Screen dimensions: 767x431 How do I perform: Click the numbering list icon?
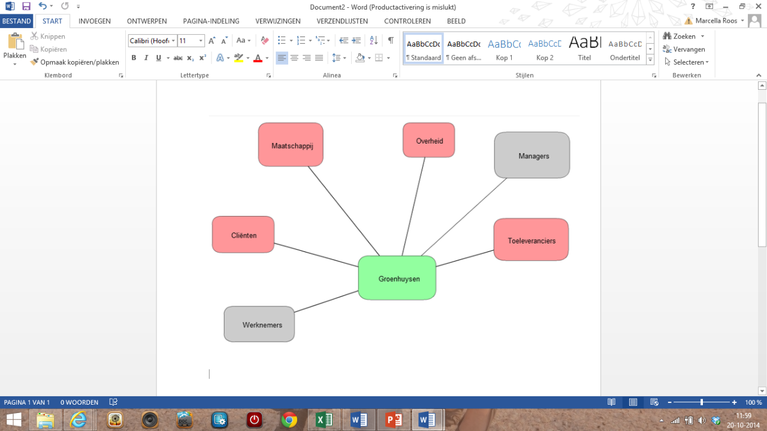pyautogui.click(x=301, y=41)
